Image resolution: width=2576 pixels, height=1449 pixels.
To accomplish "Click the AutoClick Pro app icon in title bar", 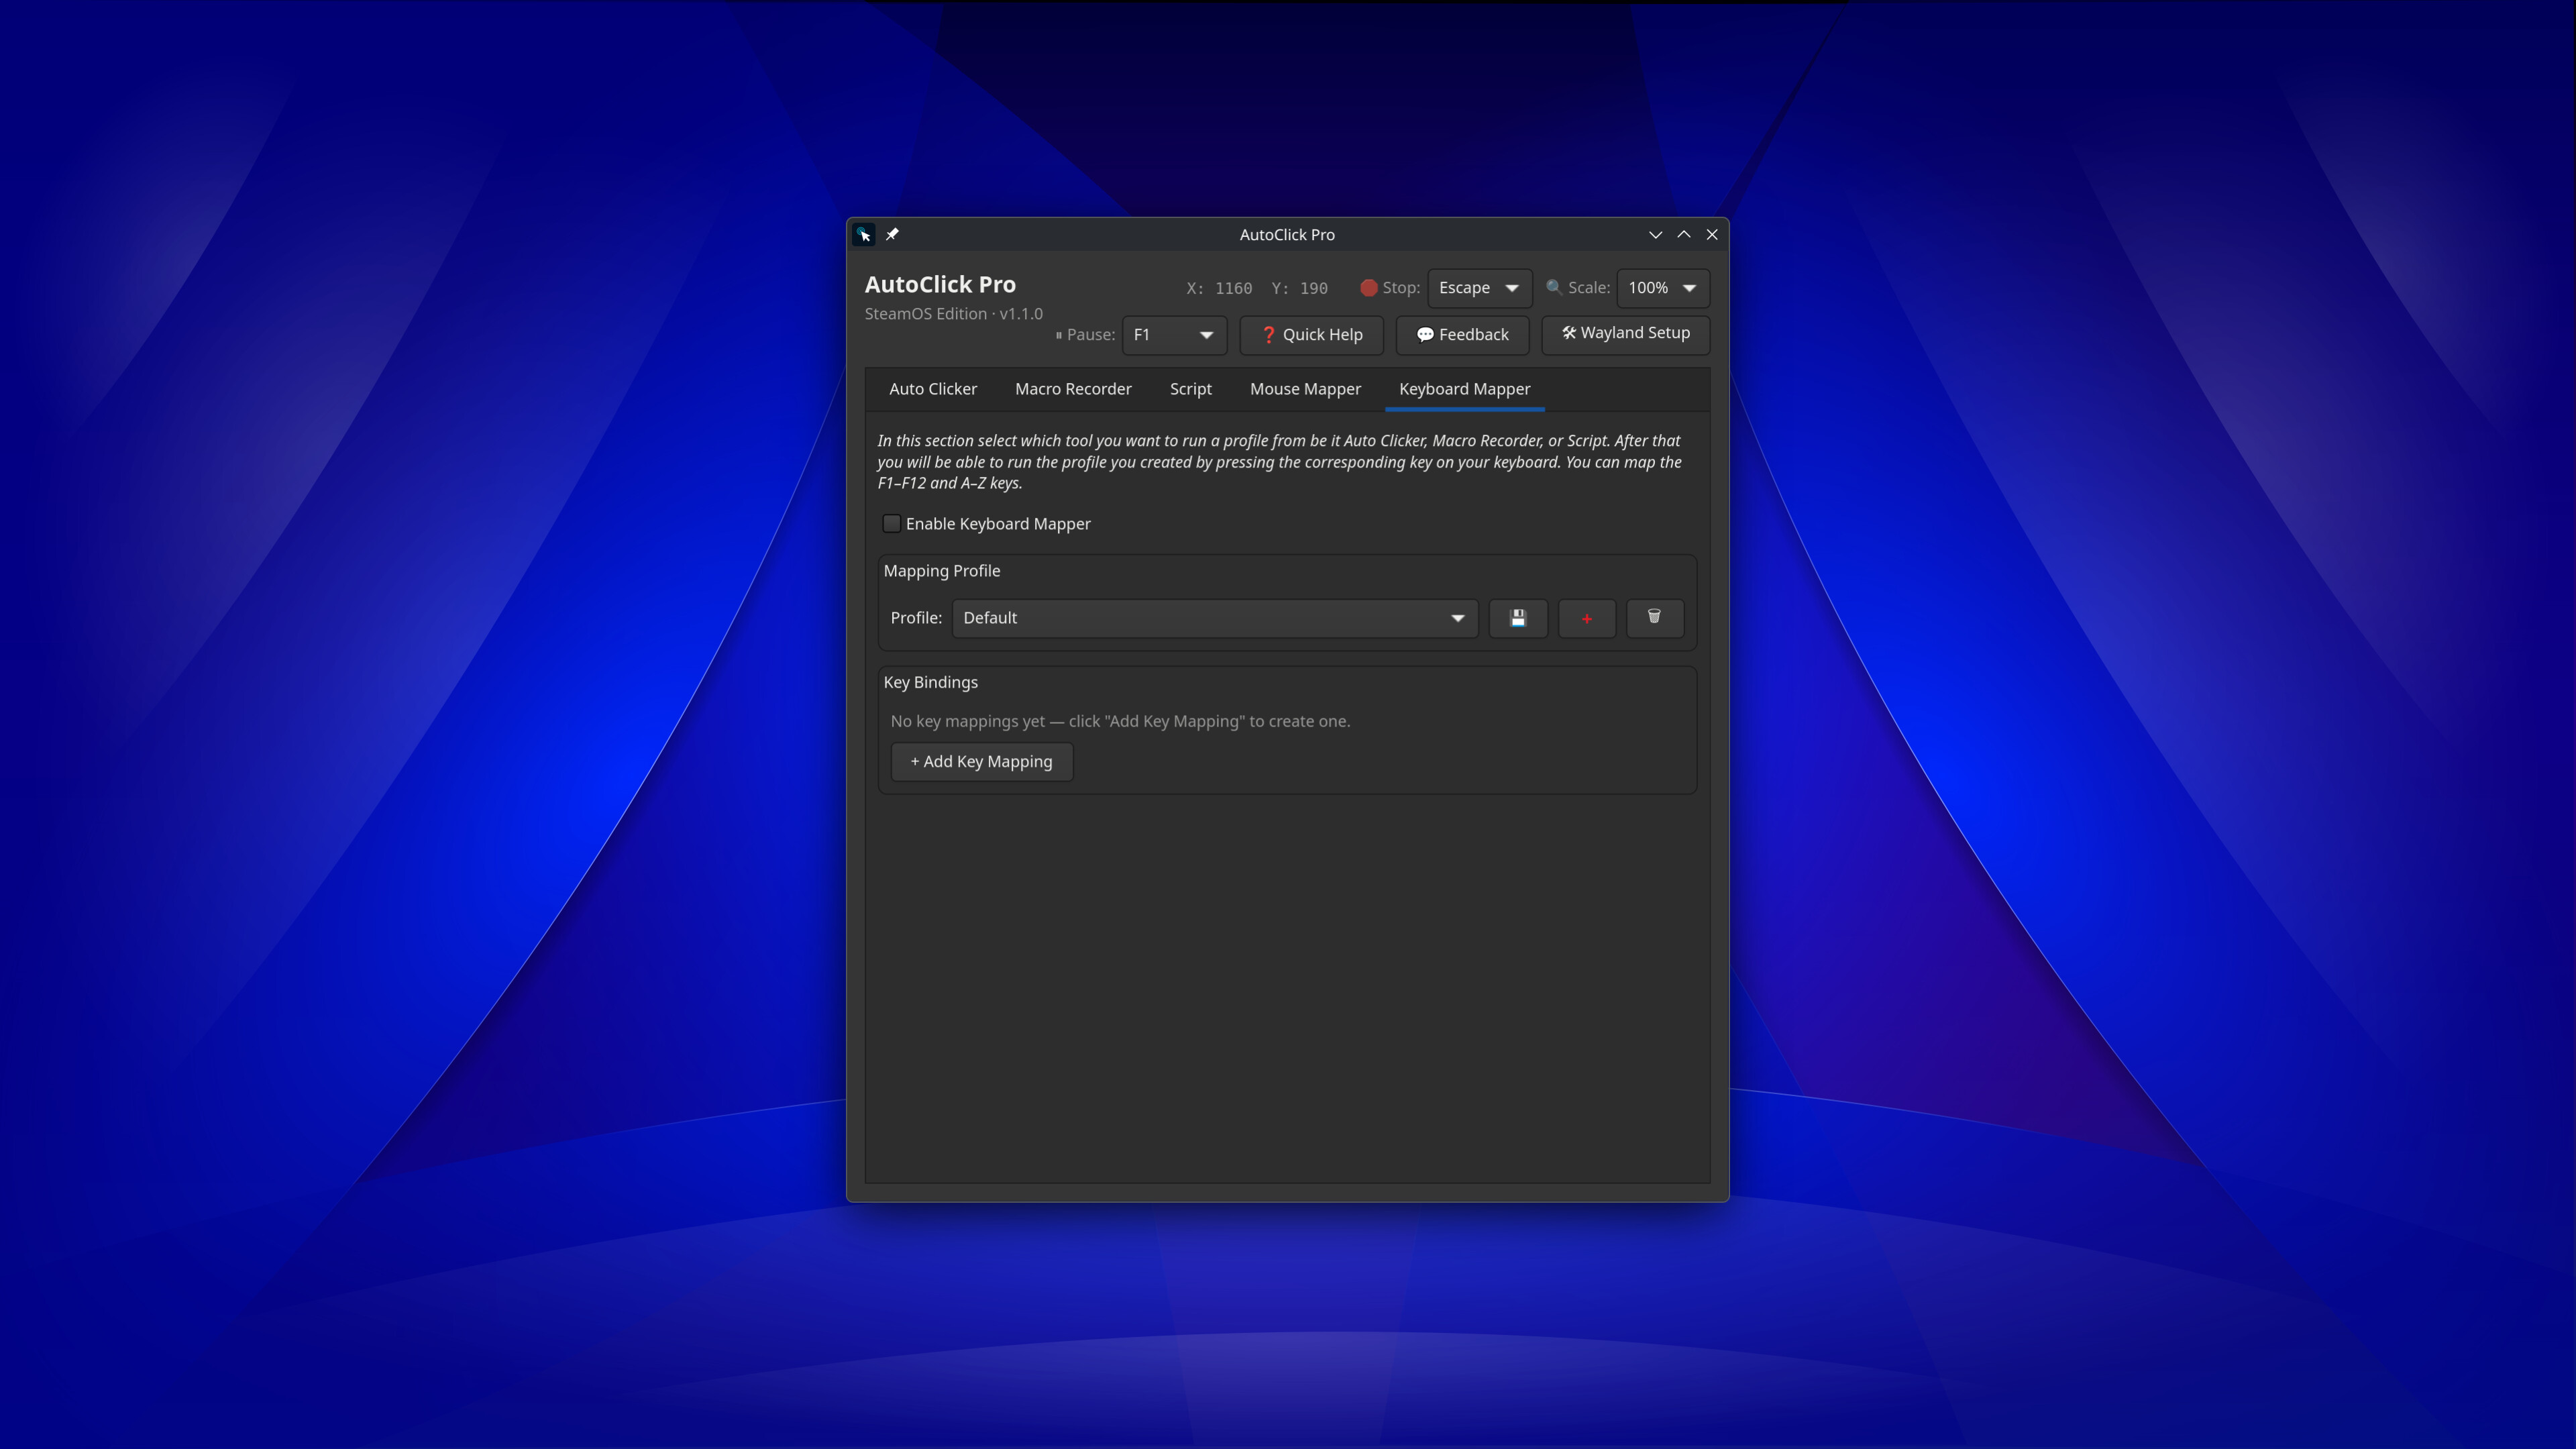I will [865, 235].
